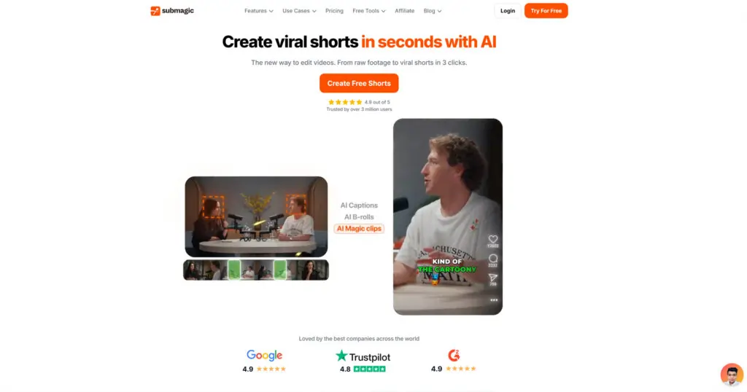Click the Login button
This screenshot has height=392, width=747.
(508, 11)
